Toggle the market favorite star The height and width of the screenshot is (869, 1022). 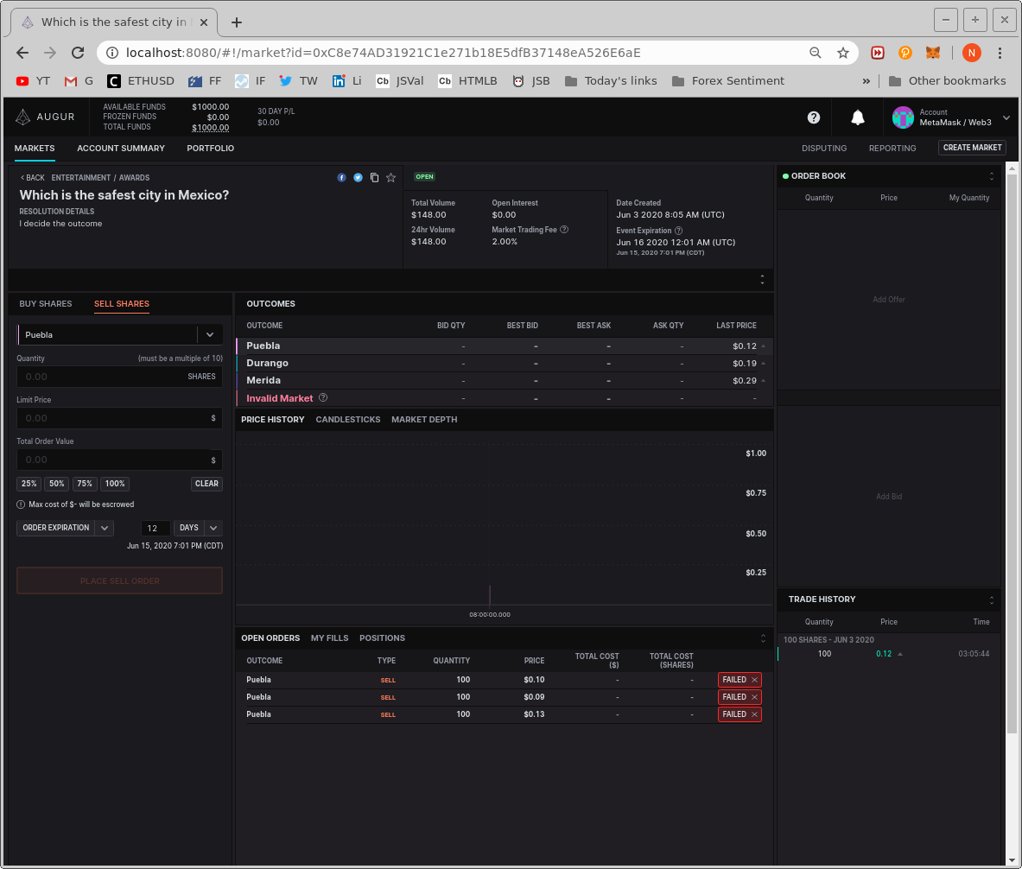[390, 177]
